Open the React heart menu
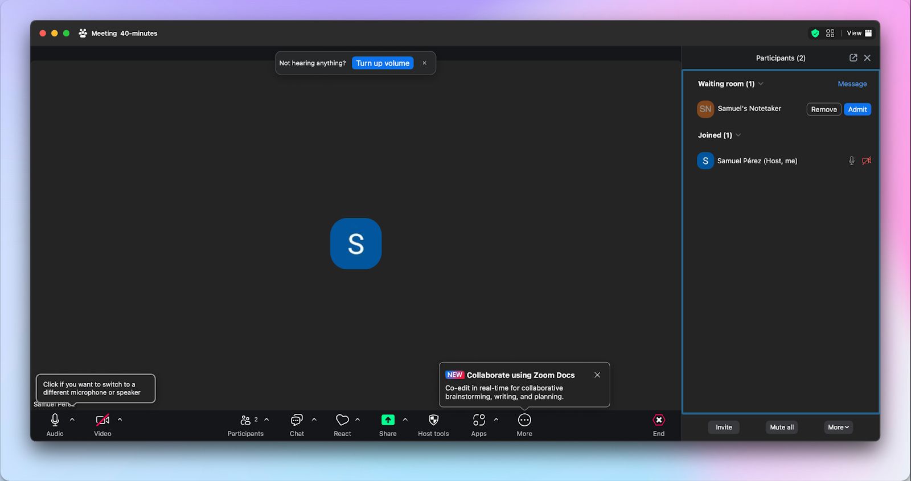This screenshot has width=911, height=481. [x=342, y=425]
